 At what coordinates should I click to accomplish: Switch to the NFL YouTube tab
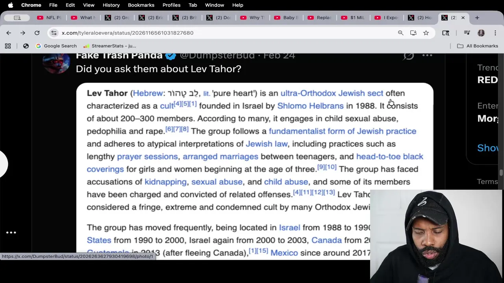coord(49,18)
